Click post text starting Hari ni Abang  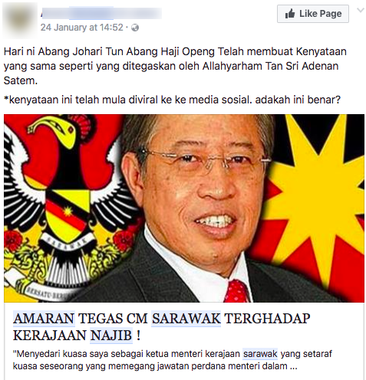pyautogui.click(x=175, y=66)
